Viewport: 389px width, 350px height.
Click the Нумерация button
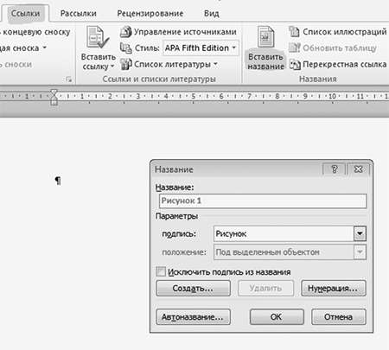[334, 289]
